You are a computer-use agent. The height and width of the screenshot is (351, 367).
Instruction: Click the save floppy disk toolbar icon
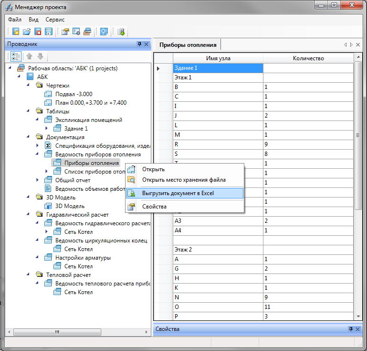(x=49, y=32)
